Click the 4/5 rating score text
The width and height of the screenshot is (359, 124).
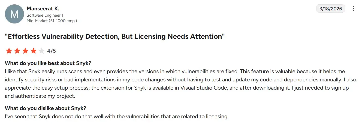[52, 51]
